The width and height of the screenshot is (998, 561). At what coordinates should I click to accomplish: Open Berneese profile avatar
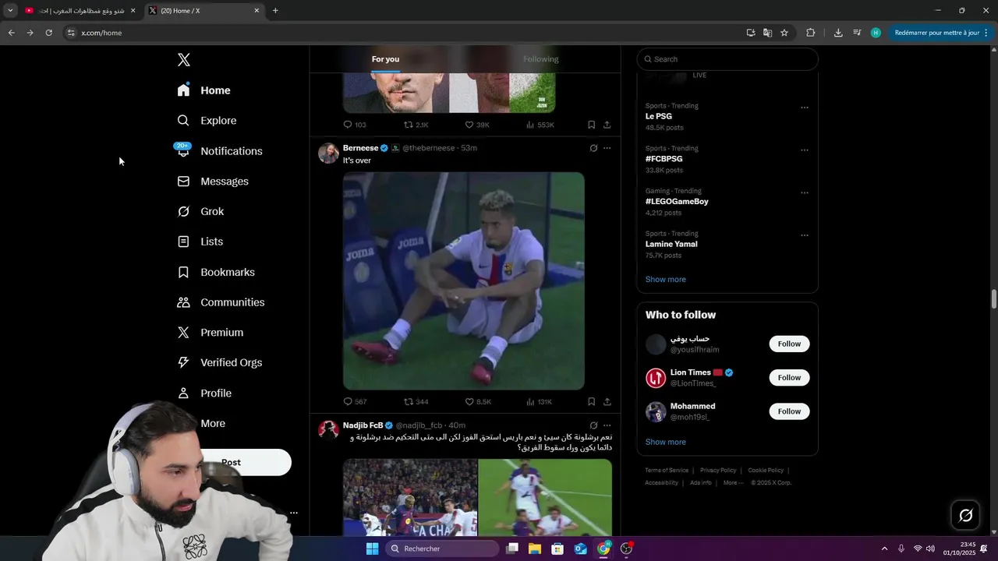click(328, 153)
